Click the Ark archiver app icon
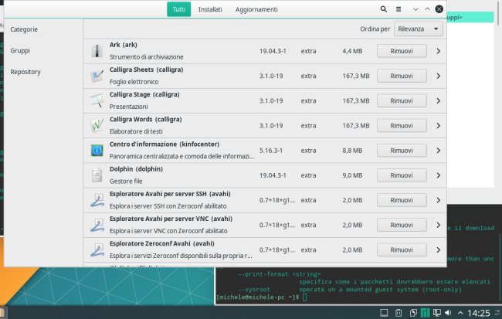502x319 pixels. tap(97, 51)
